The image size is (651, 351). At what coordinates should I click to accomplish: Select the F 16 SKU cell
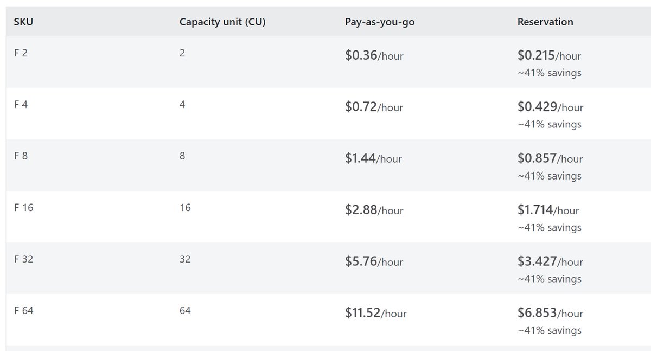(23, 208)
